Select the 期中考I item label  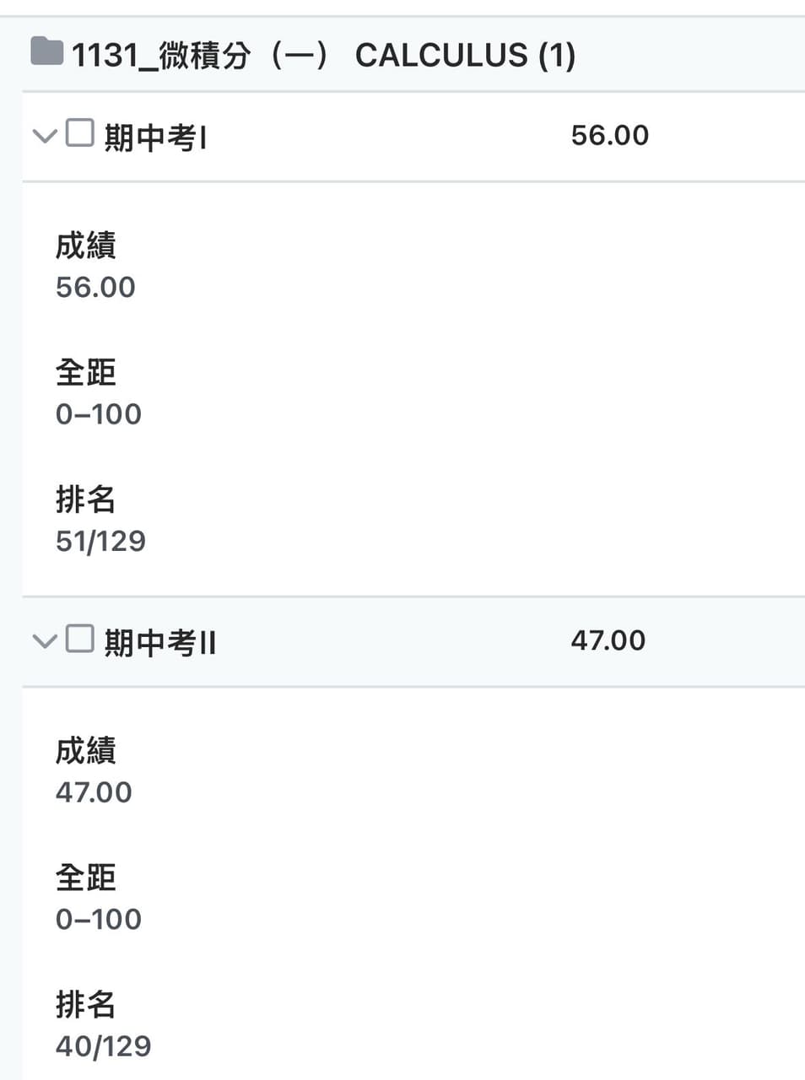coord(156,138)
